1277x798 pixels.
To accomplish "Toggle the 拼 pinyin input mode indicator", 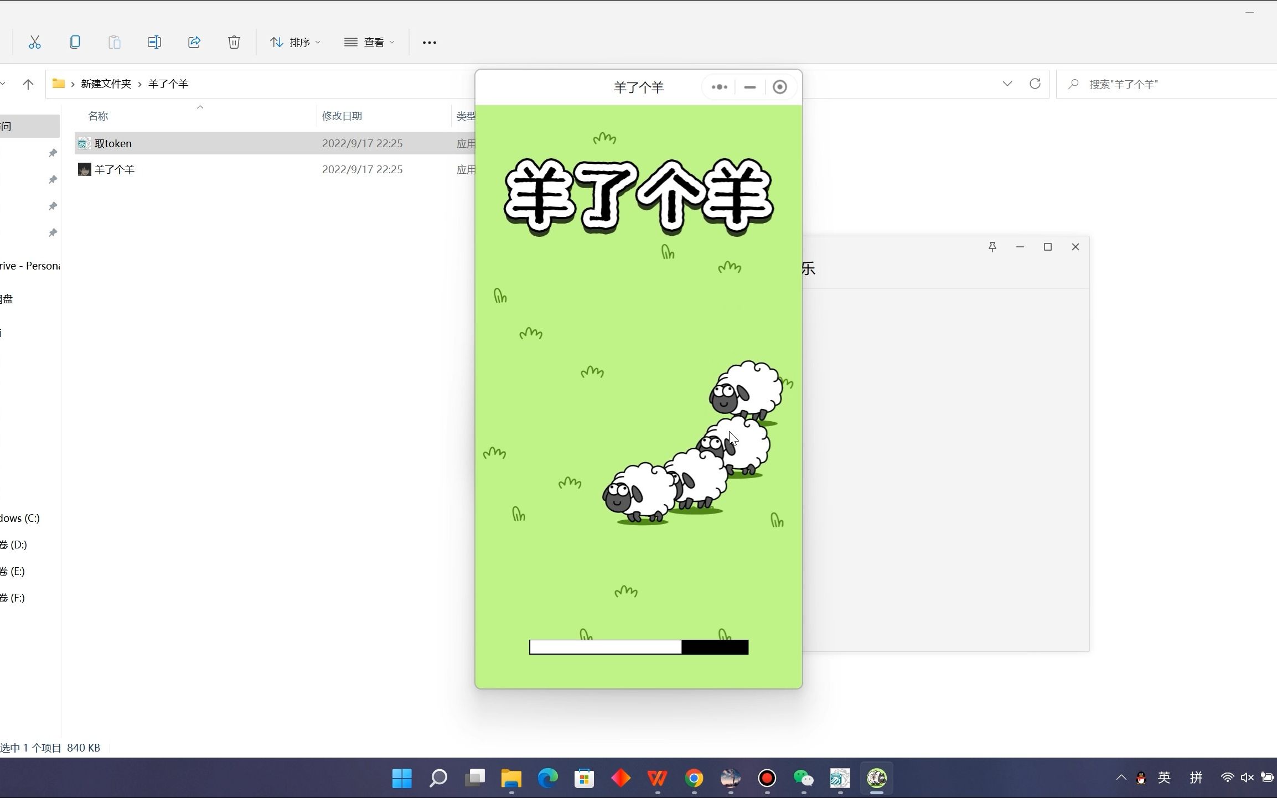I will click(1196, 778).
